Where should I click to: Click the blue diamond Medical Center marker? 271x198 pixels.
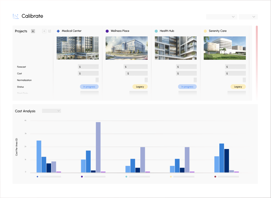point(58,31)
